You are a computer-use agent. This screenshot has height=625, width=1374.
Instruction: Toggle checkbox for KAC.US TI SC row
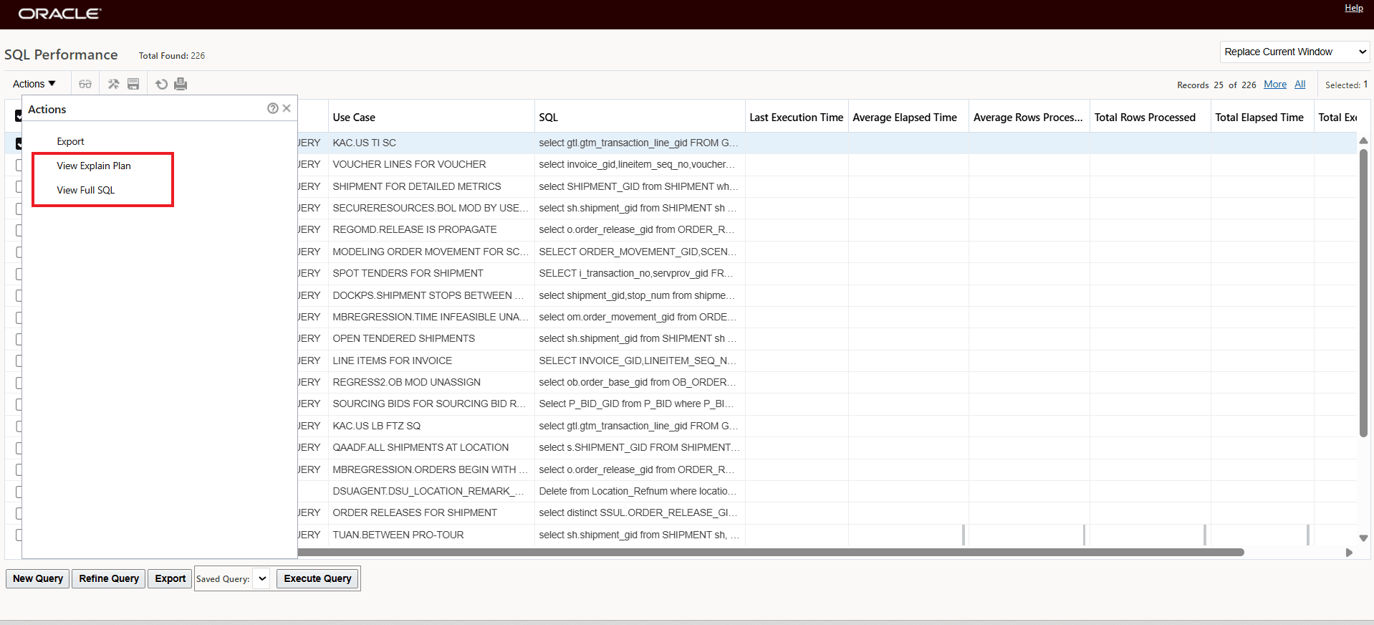(x=19, y=143)
